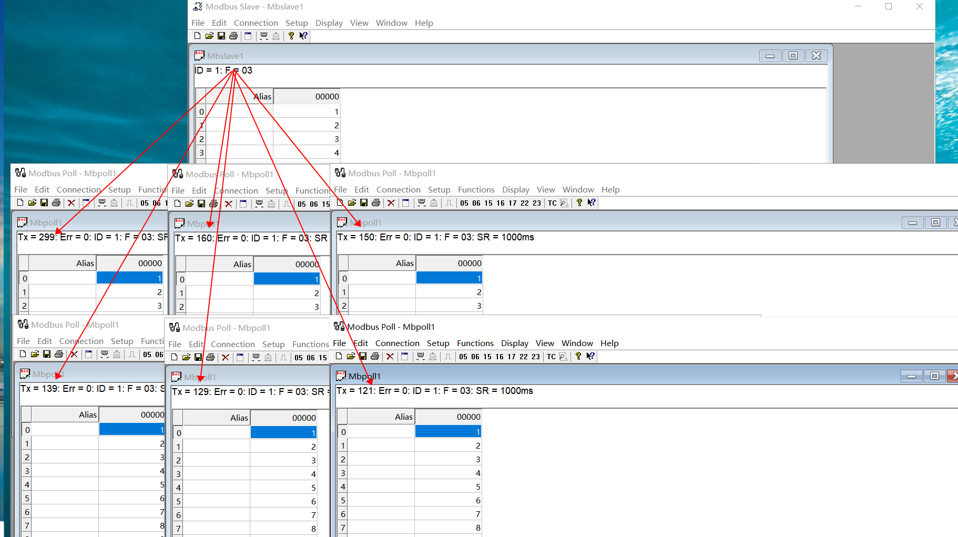The height and width of the screenshot is (537, 958).
Task: Click the New document icon in the Tx = 150 poll window toolbar
Action: 340,203
